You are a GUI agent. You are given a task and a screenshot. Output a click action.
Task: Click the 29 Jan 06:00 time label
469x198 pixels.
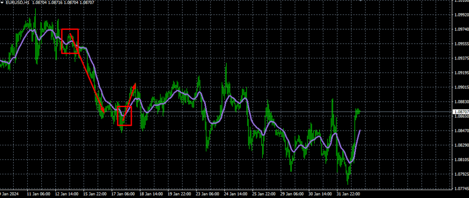(292, 194)
